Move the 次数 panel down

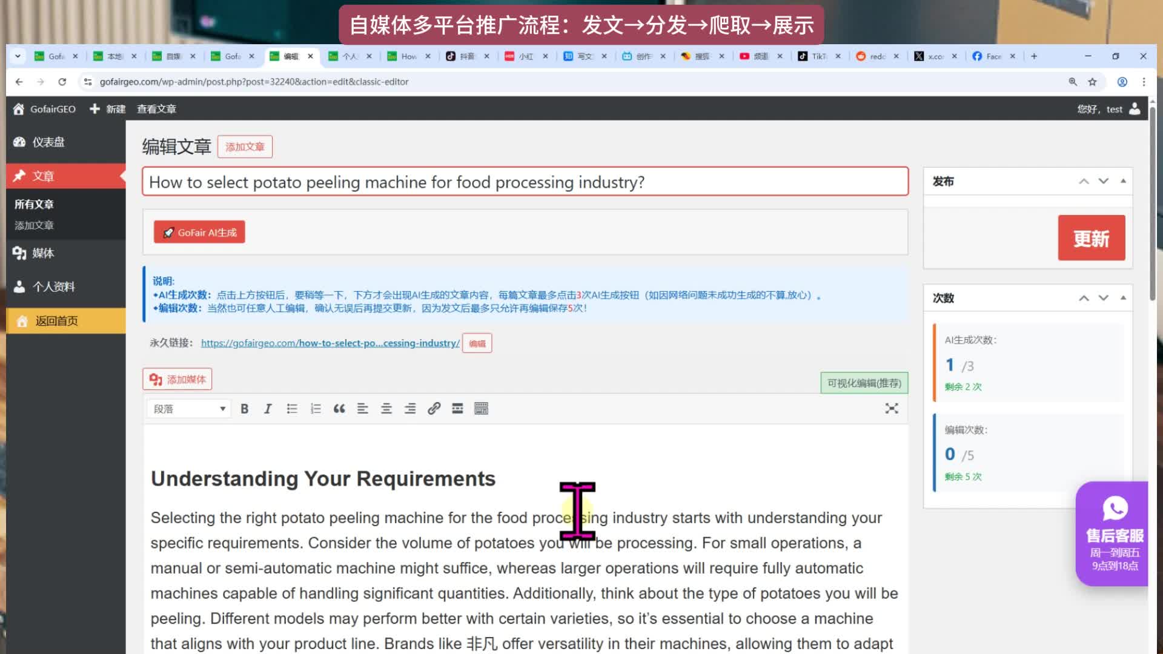1104,298
